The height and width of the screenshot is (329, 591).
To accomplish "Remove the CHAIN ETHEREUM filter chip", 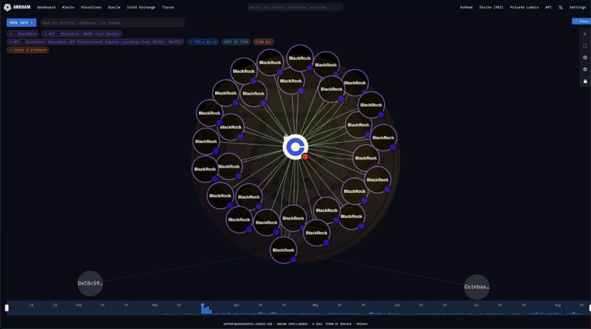I will (10, 50).
